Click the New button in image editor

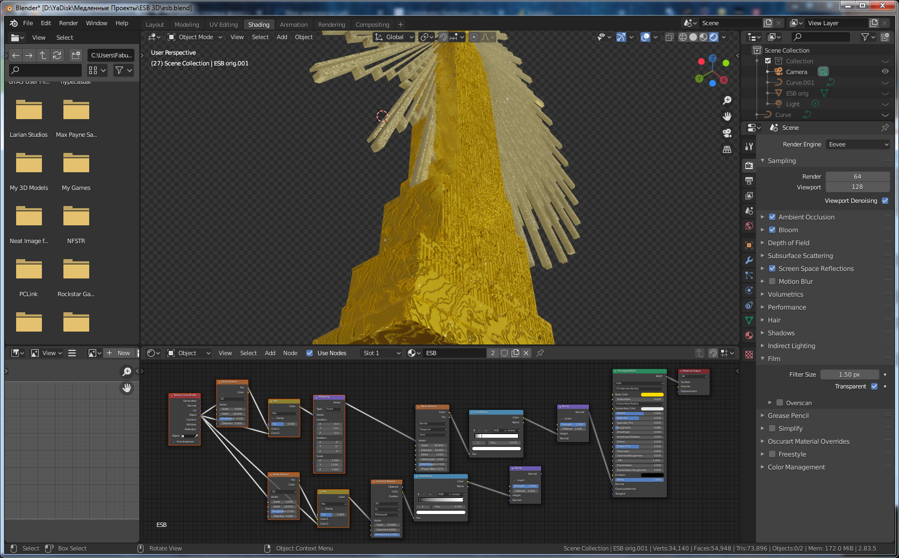(x=119, y=353)
